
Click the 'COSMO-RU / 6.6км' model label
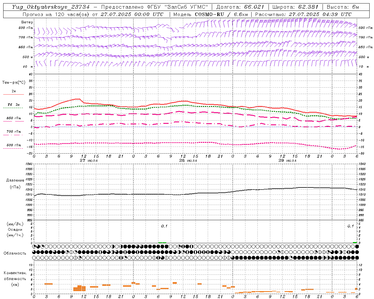coord(221,14)
